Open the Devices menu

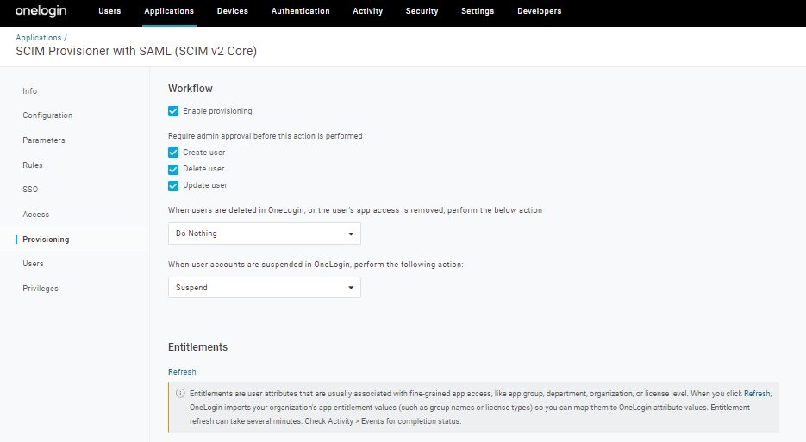[233, 11]
